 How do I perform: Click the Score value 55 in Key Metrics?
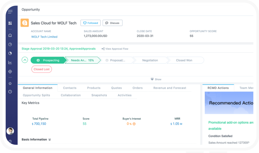85,124
